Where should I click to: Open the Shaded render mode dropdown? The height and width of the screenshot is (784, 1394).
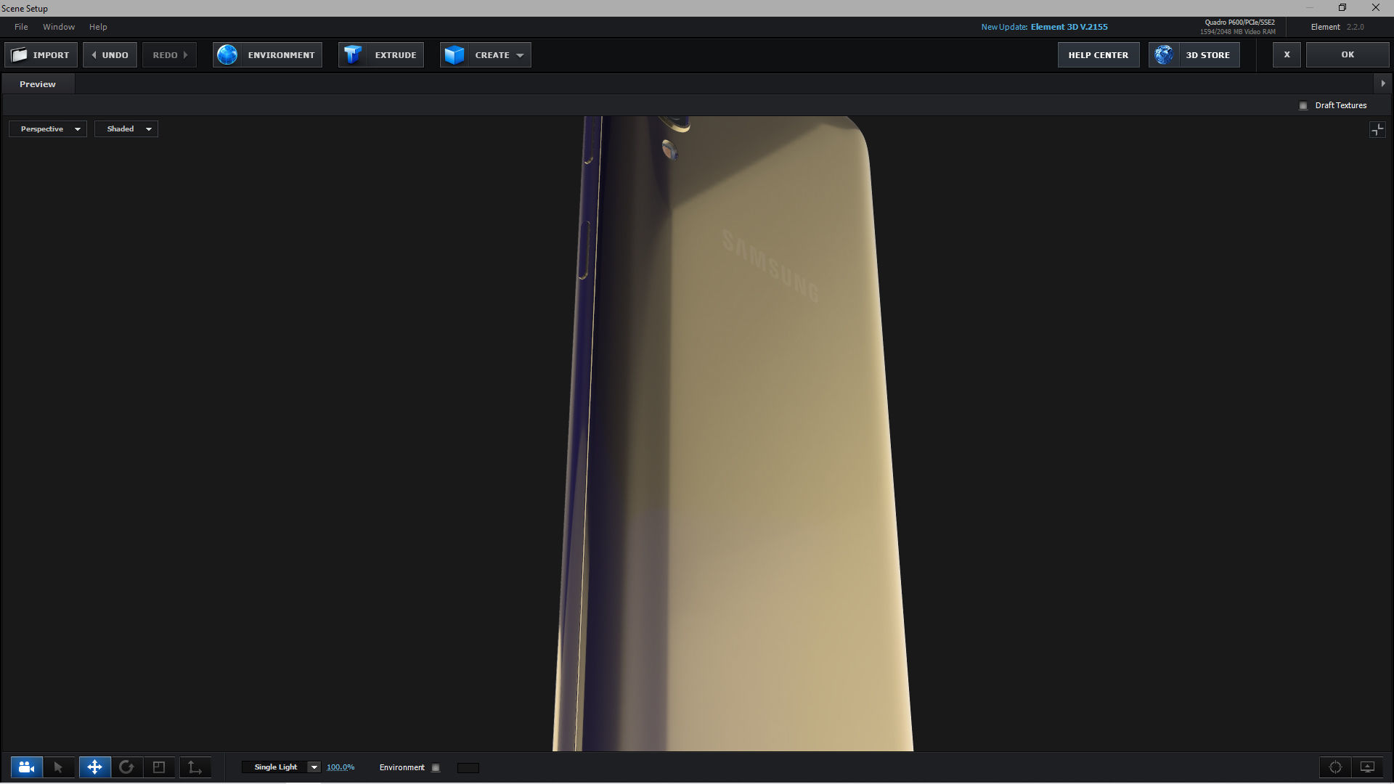[x=126, y=129]
